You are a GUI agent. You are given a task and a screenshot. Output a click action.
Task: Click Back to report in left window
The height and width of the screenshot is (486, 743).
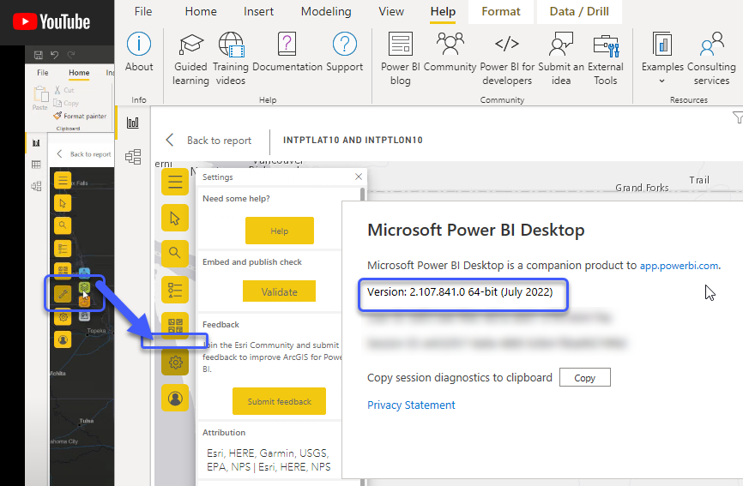84,153
